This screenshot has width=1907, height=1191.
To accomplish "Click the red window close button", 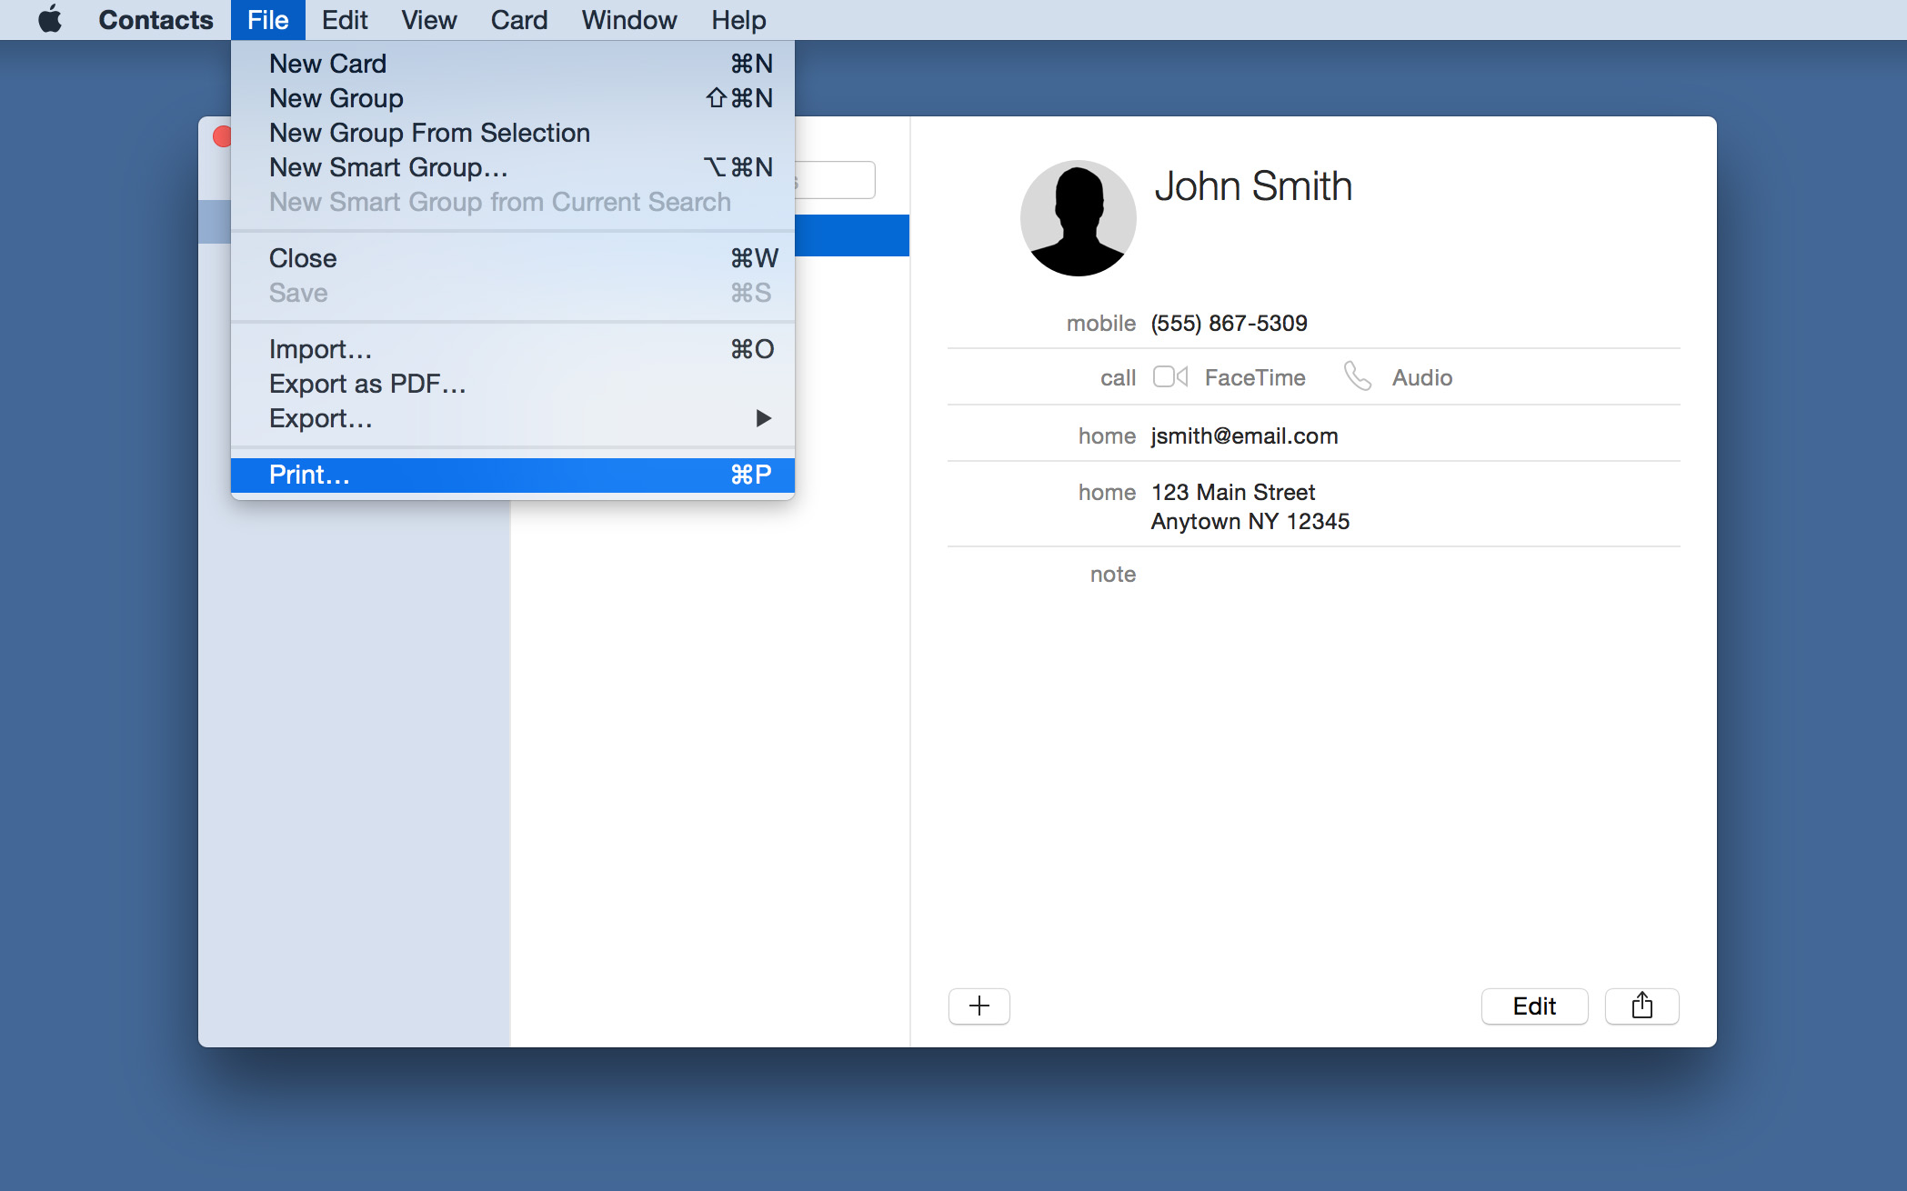I will point(222,136).
